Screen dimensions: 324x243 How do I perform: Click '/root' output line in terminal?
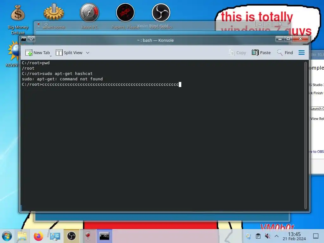28,68
